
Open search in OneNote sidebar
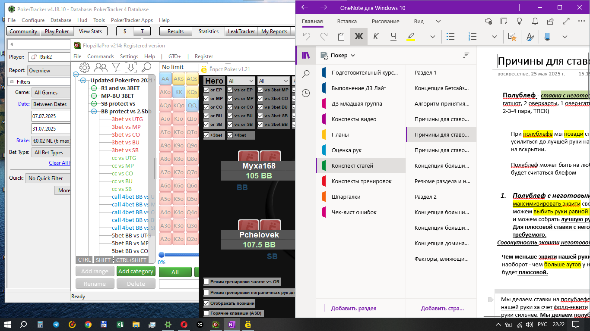306,74
